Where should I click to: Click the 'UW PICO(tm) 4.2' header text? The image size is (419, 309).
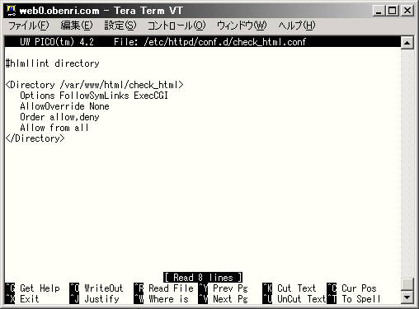pyautogui.click(x=57, y=42)
